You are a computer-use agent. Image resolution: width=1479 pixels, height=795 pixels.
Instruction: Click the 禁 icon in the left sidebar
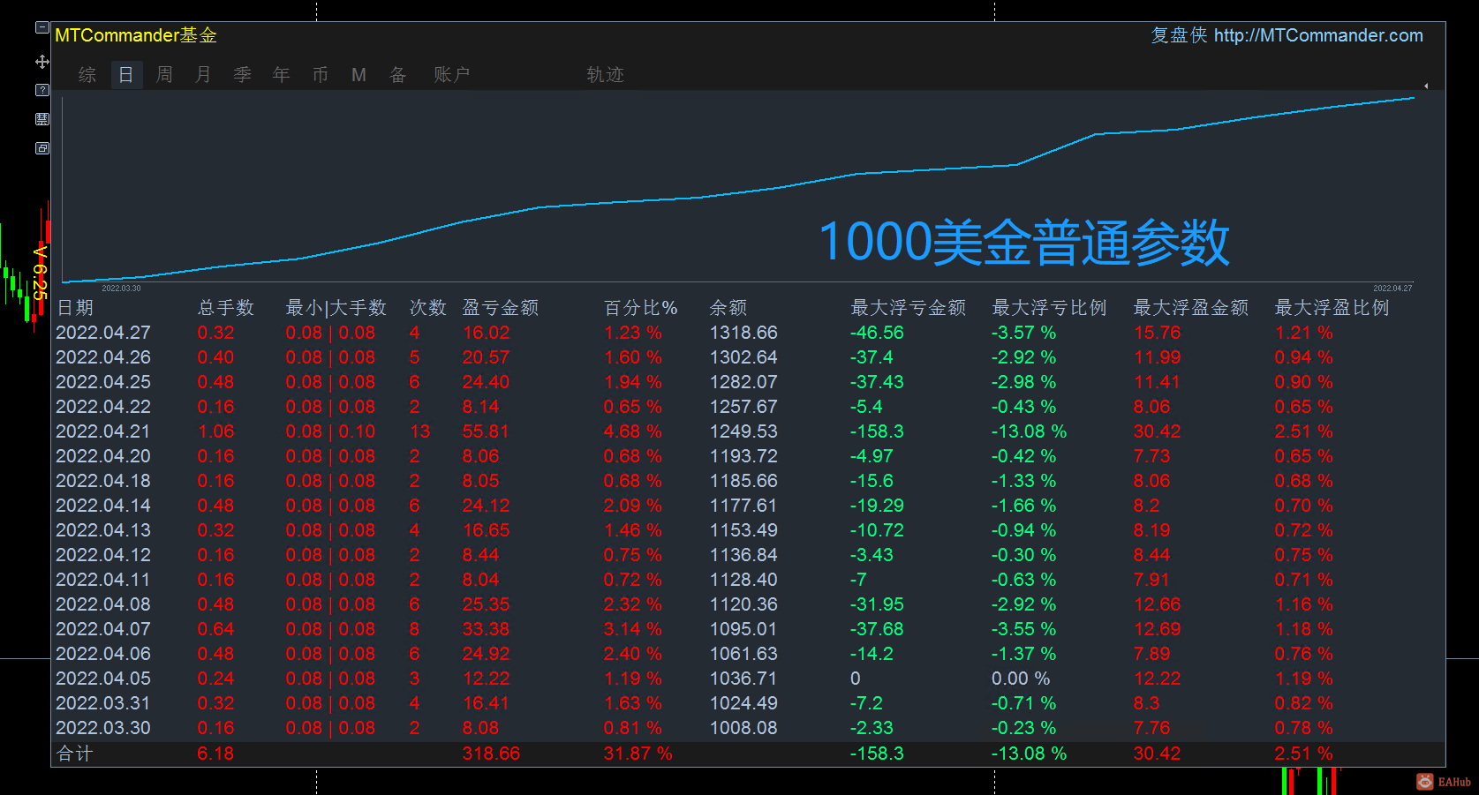[x=42, y=118]
